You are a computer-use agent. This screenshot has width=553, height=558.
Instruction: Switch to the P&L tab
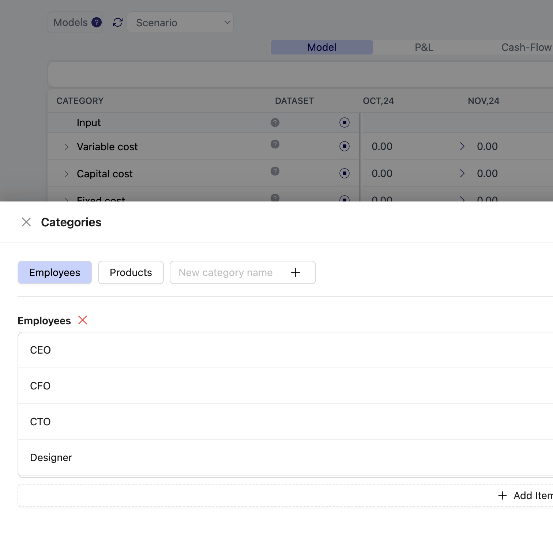(424, 47)
